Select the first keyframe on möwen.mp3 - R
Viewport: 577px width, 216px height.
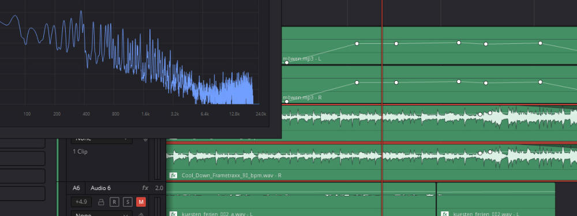click(x=287, y=102)
